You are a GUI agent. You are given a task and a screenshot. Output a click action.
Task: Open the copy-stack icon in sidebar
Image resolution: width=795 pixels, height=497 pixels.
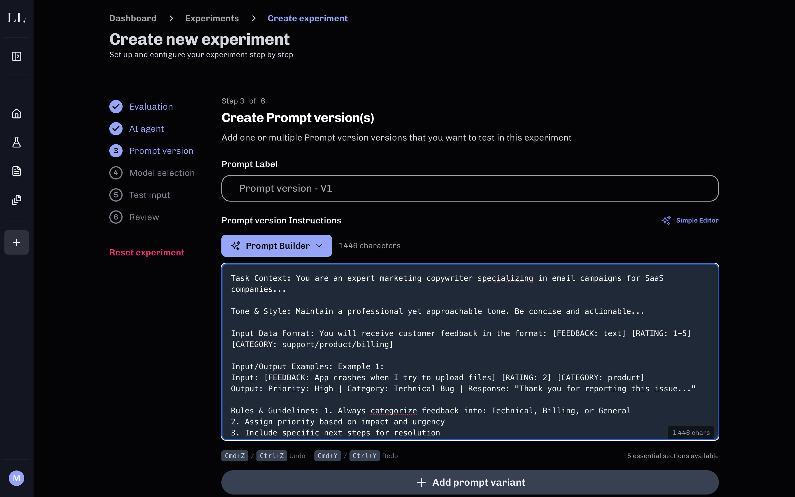(x=17, y=200)
